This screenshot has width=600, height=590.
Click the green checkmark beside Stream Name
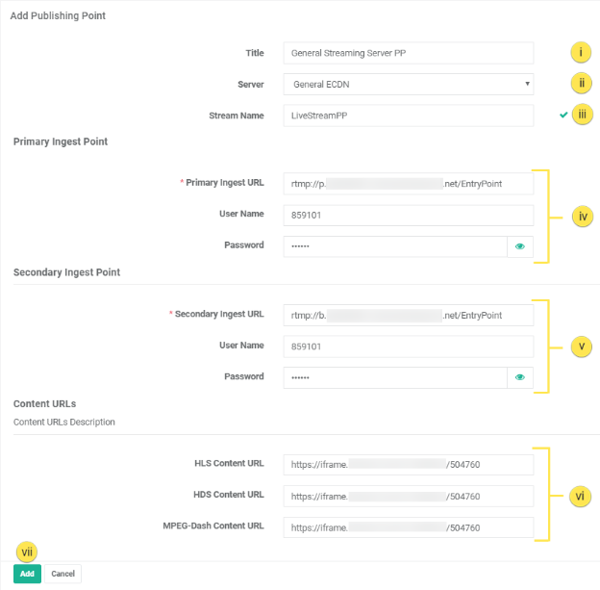click(x=563, y=115)
